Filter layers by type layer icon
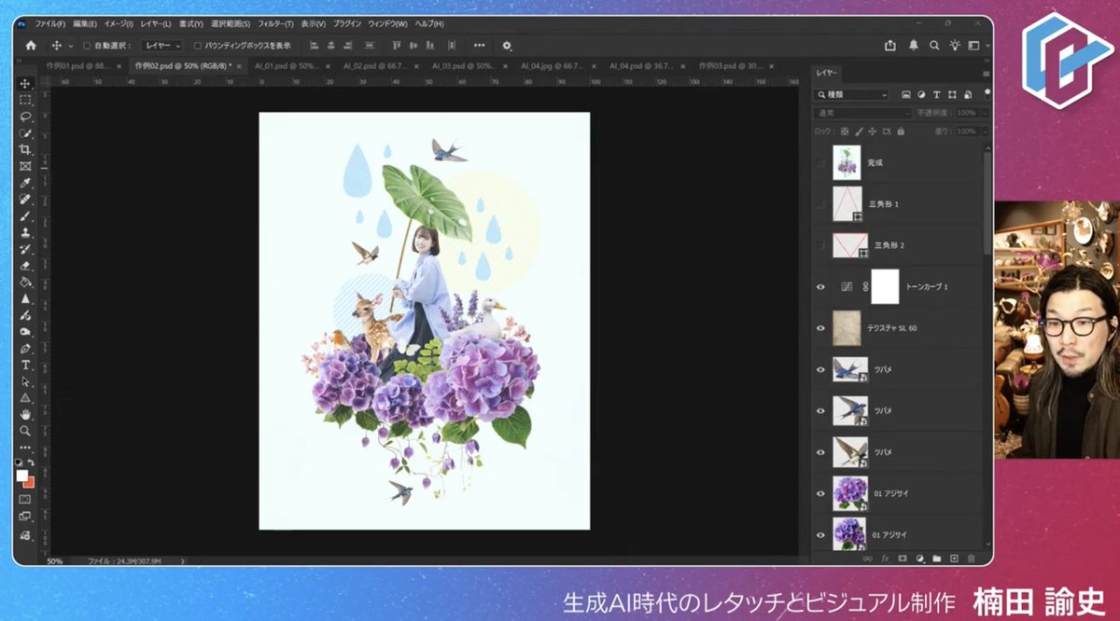1120x621 pixels. pos(936,95)
